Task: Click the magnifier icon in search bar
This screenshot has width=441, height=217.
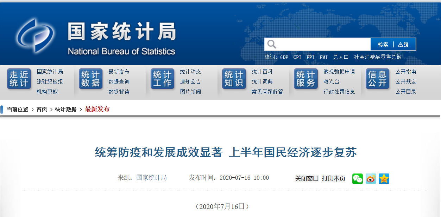Action: click(x=272, y=44)
